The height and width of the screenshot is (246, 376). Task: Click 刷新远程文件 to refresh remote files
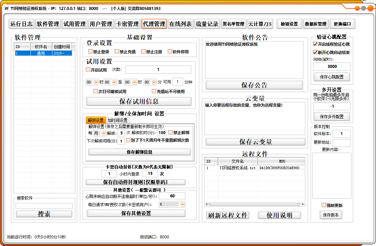click(227, 215)
